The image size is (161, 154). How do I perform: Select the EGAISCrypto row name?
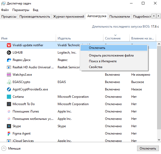tap(21, 82)
